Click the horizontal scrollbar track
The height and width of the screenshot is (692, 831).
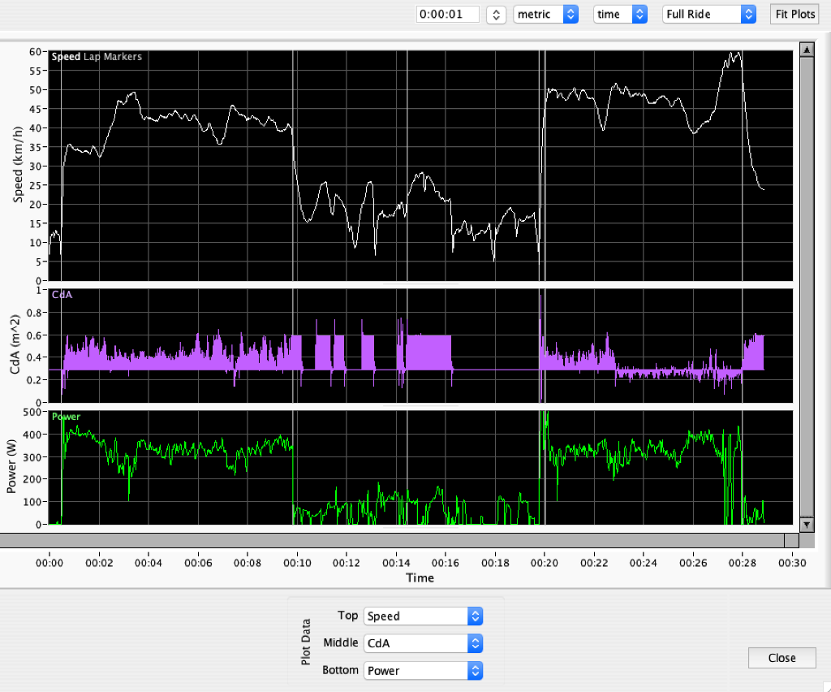pos(390,540)
